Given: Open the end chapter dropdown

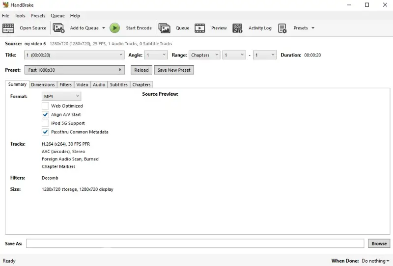Looking at the screenshot, I should [265, 55].
